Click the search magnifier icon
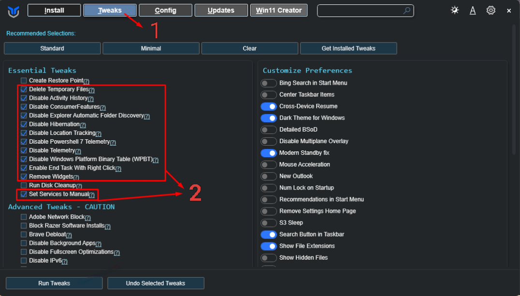The image size is (520, 296). [x=406, y=11]
